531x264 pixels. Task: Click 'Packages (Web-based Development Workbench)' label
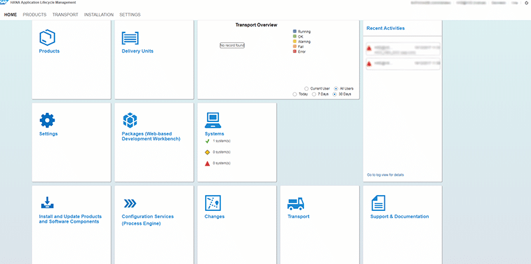[151, 136]
